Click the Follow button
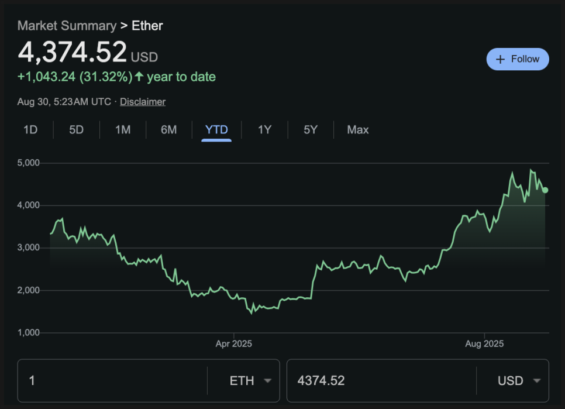The height and width of the screenshot is (409, 565). (518, 59)
